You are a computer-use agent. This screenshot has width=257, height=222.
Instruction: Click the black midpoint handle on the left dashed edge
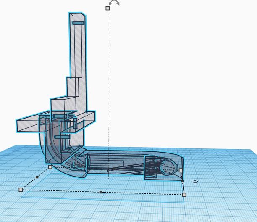click(37, 177)
